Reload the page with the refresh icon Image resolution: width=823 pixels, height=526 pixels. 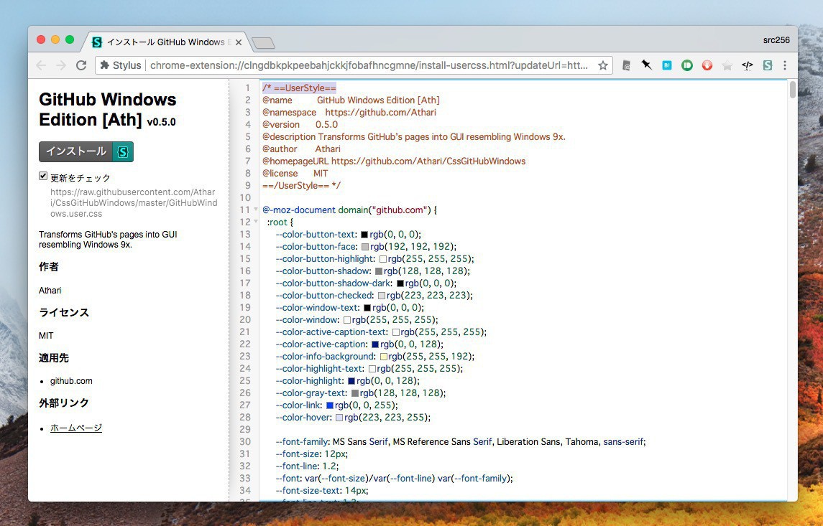click(81, 65)
